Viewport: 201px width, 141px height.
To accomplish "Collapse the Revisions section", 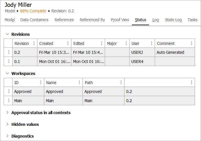I will [7, 34].
